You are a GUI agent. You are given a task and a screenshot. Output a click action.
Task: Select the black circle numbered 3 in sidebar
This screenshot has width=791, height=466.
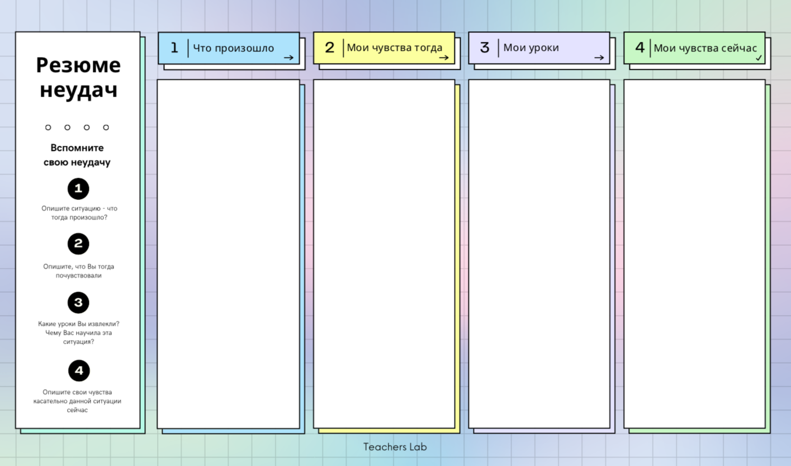(78, 302)
